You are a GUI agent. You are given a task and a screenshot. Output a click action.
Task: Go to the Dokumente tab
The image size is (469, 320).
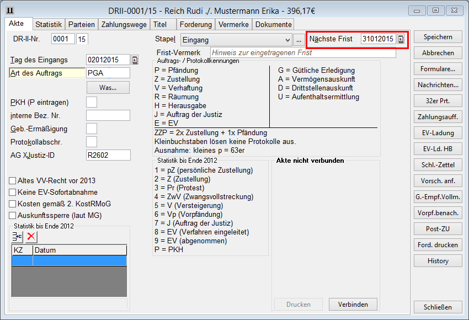pos(273,24)
